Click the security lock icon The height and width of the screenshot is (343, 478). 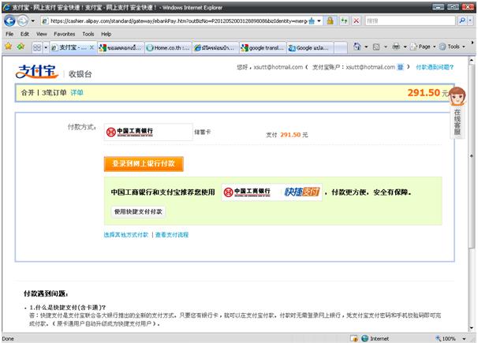click(330, 21)
